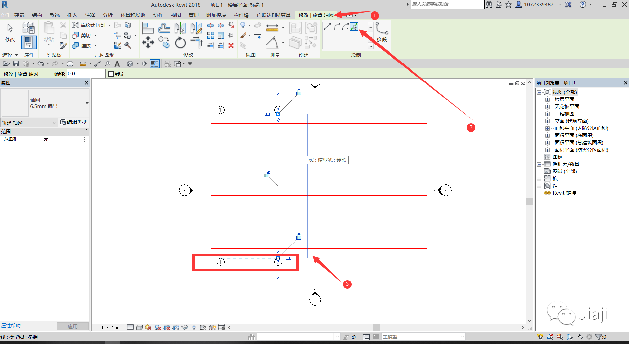
Task: Expand the 天花板平面 tree node
Action: point(547,107)
